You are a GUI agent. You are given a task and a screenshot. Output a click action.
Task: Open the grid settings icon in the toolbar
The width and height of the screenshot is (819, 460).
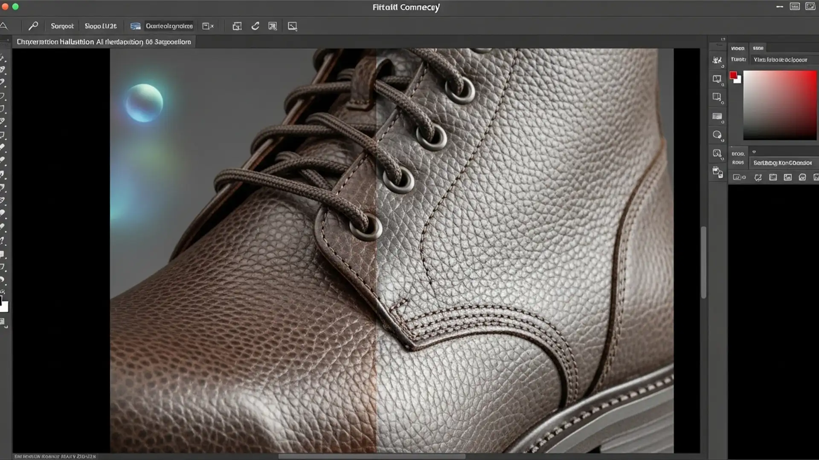[273, 26]
